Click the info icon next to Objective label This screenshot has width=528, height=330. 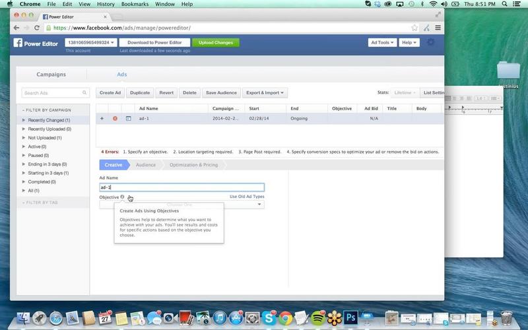click(122, 197)
